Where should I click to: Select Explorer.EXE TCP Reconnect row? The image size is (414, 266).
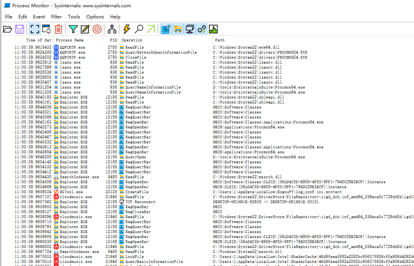pyautogui.click(x=208, y=202)
